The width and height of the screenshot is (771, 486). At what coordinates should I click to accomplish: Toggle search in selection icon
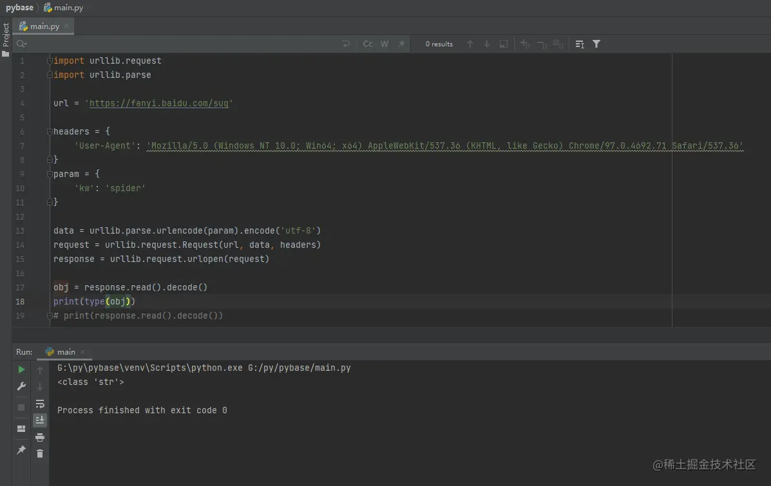coord(580,44)
